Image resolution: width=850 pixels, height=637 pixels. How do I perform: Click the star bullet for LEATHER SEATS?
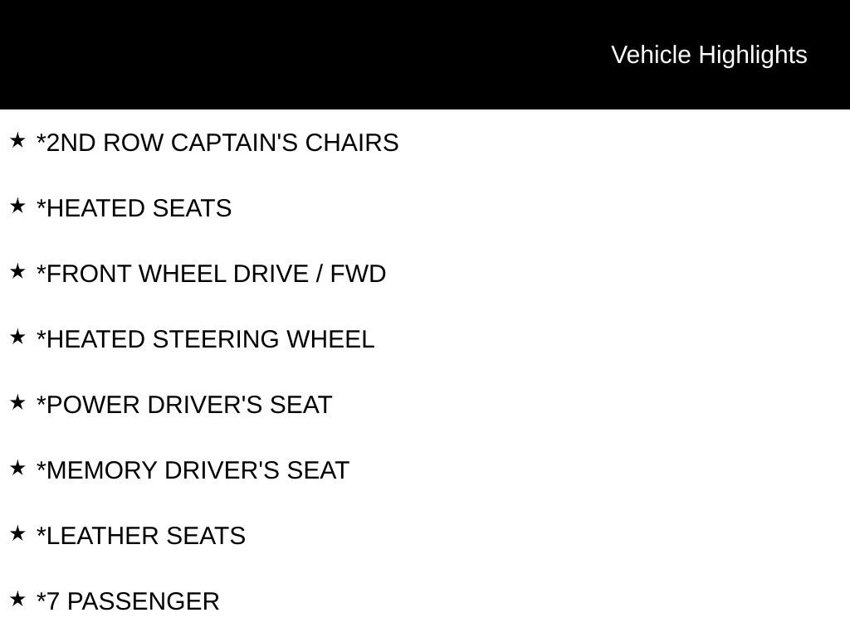(17, 534)
